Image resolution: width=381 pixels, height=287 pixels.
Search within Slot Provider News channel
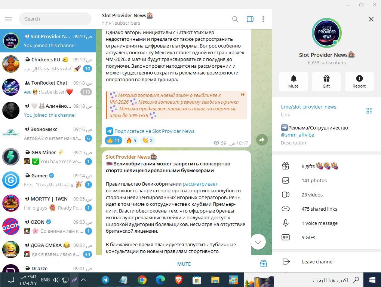[x=235, y=19]
